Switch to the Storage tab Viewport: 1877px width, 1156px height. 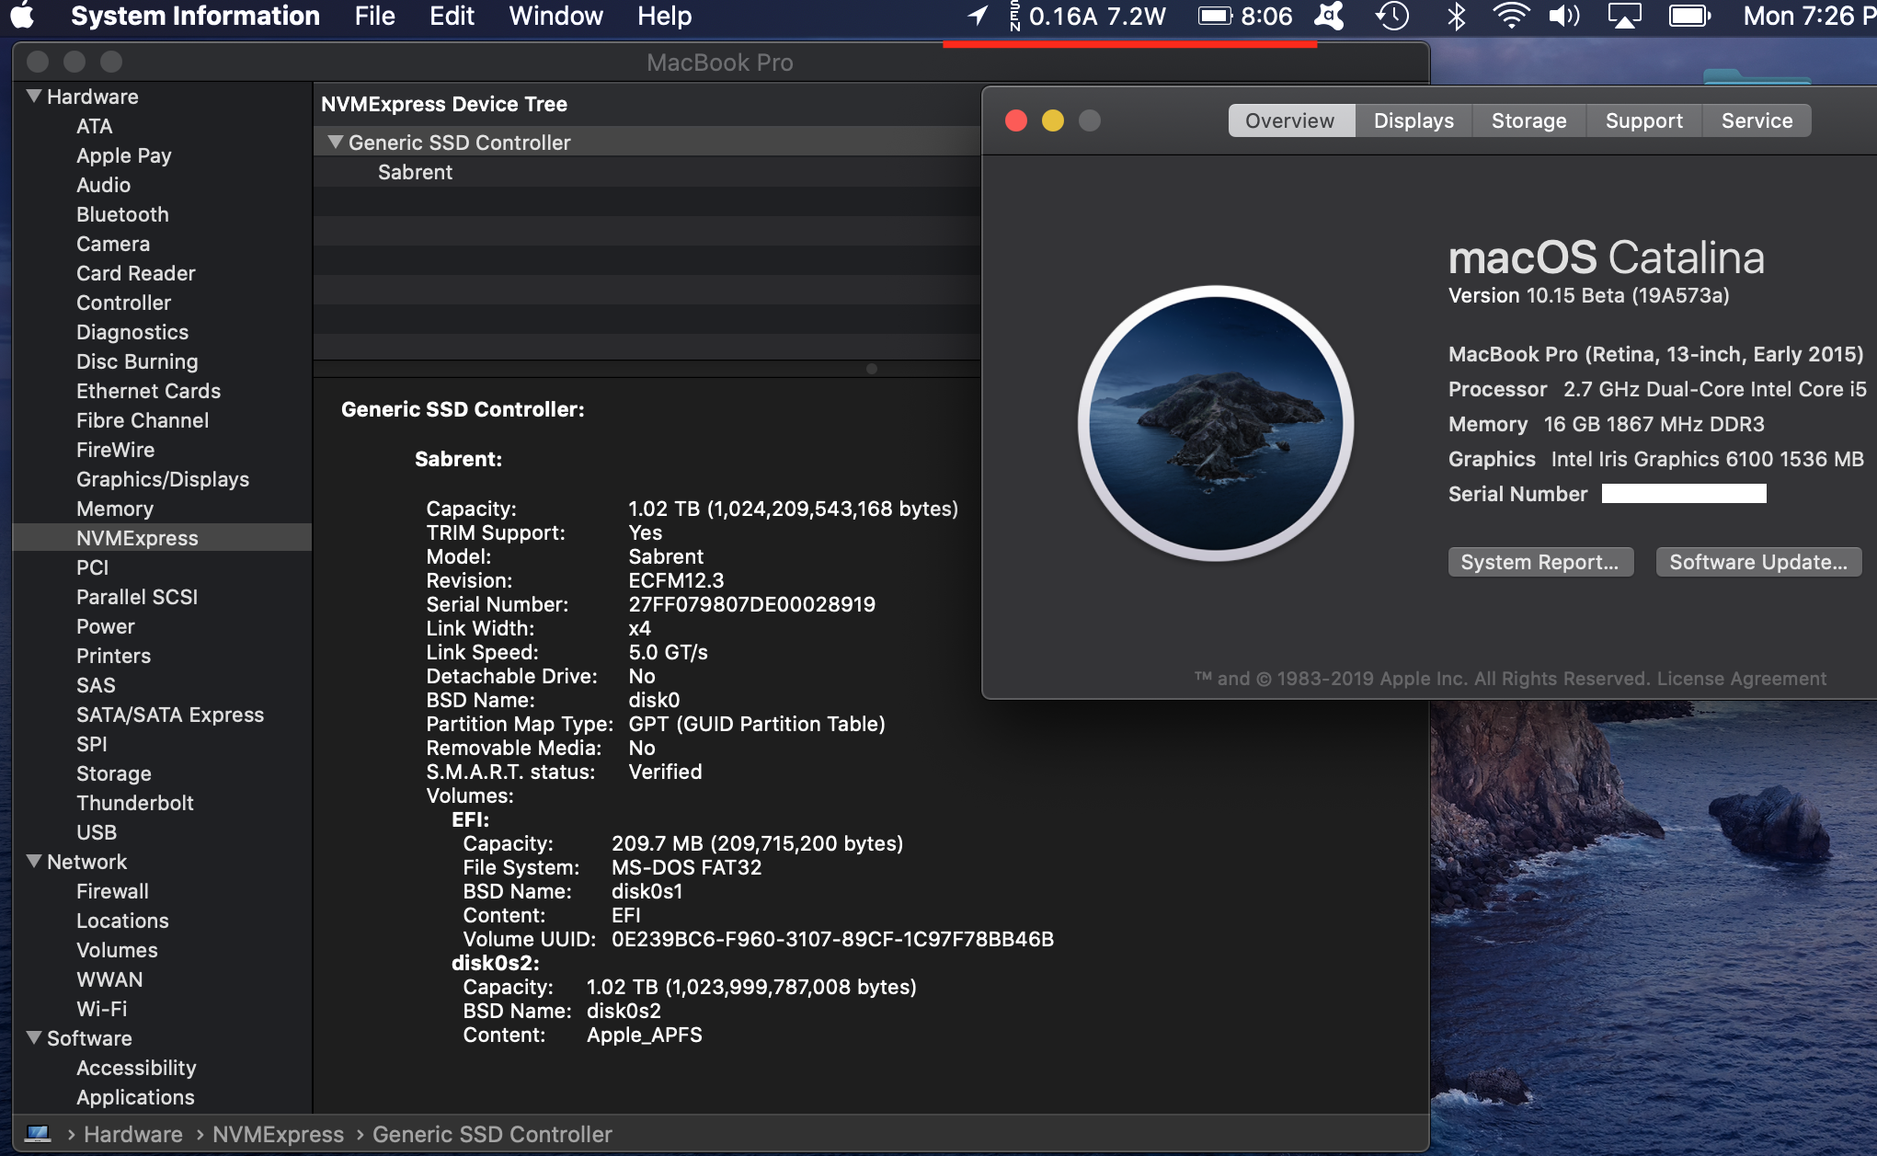(x=1528, y=120)
